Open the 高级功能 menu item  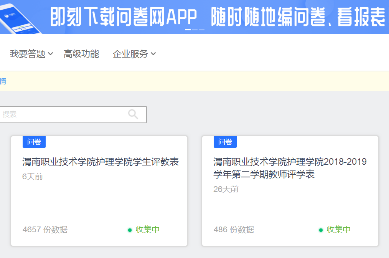click(x=81, y=54)
